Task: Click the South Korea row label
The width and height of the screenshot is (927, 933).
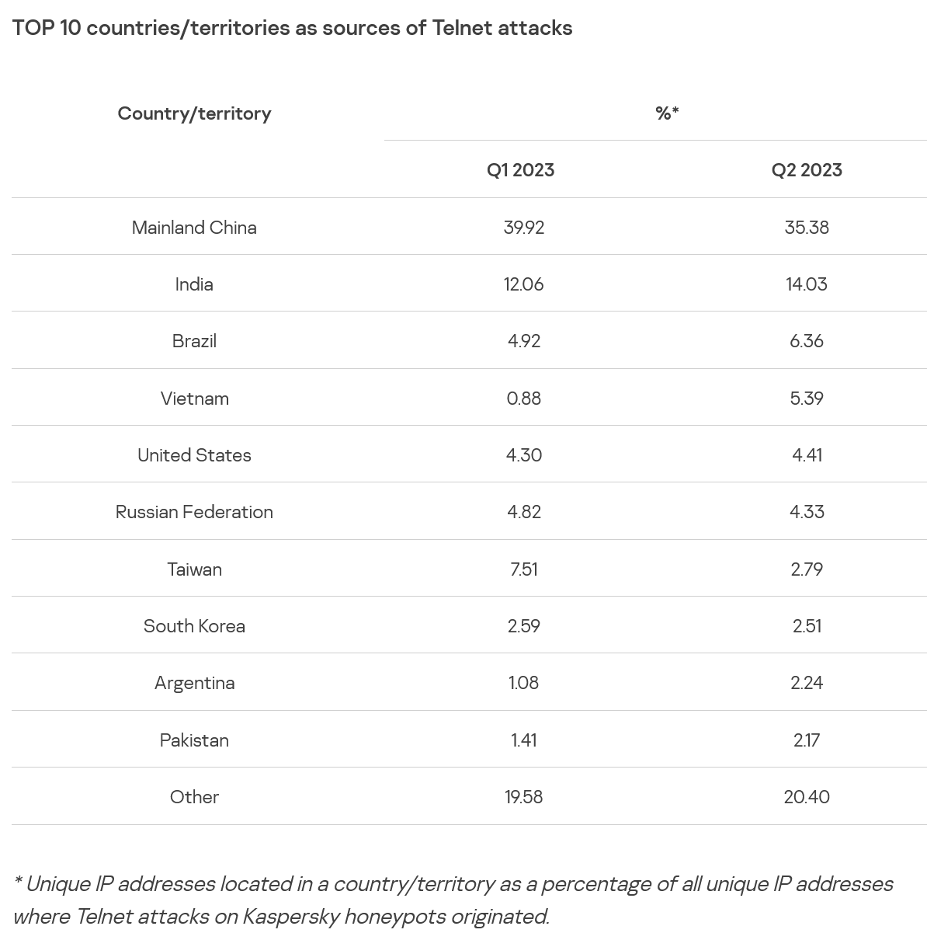Action: click(194, 626)
